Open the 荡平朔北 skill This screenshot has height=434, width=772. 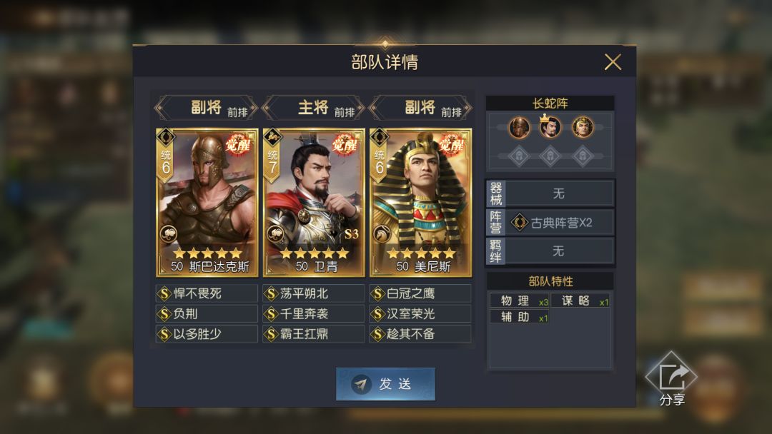(x=314, y=293)
